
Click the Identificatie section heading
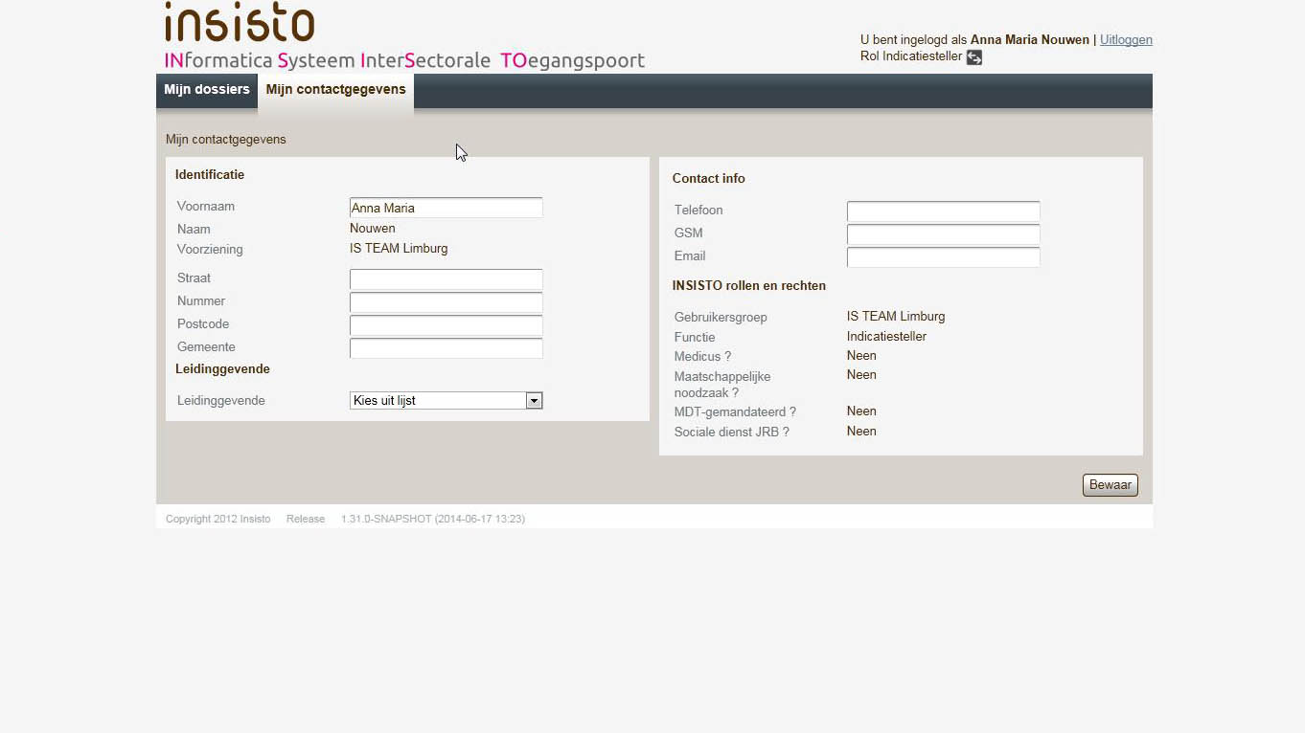click(x=210, y=175)
